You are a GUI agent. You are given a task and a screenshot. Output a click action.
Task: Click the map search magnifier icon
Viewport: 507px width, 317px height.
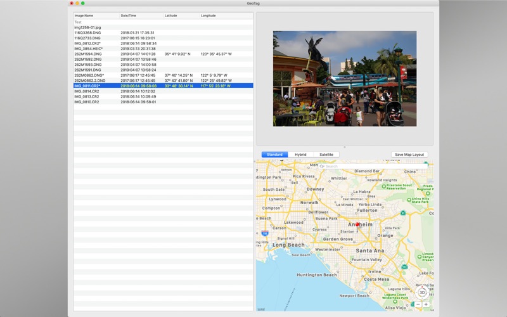321,166
